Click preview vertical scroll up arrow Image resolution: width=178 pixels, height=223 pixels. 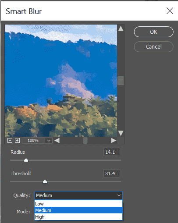tap(121, 28)
